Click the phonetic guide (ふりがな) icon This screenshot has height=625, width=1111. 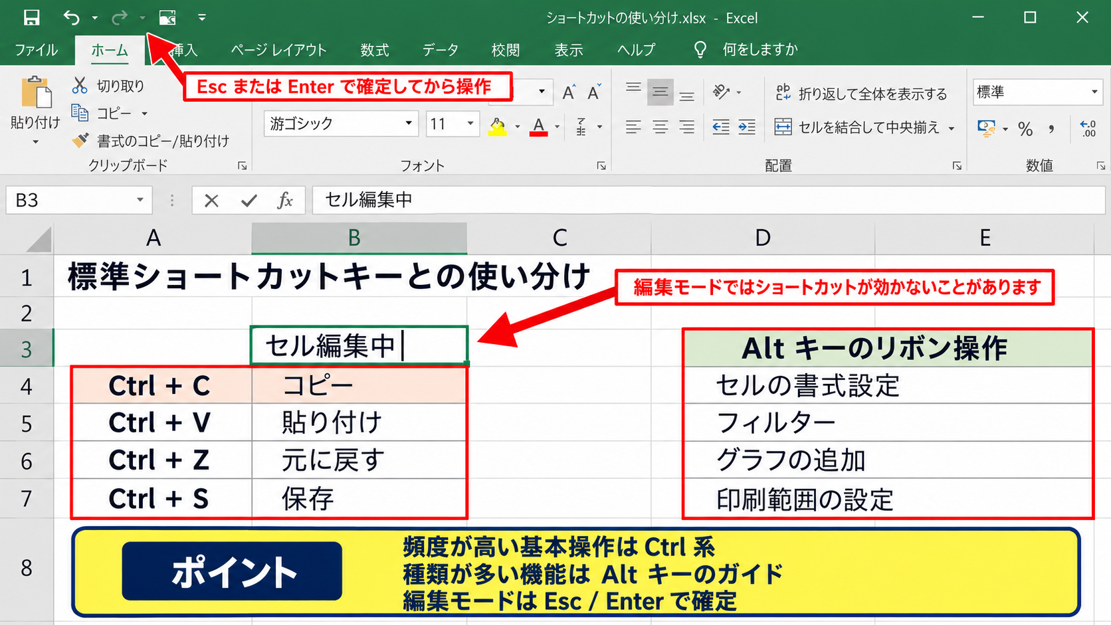click(x=581, y=126)
